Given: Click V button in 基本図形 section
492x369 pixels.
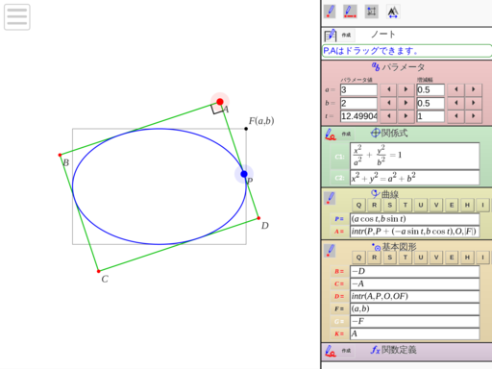Looking at the screenshot, I should 436,258.
